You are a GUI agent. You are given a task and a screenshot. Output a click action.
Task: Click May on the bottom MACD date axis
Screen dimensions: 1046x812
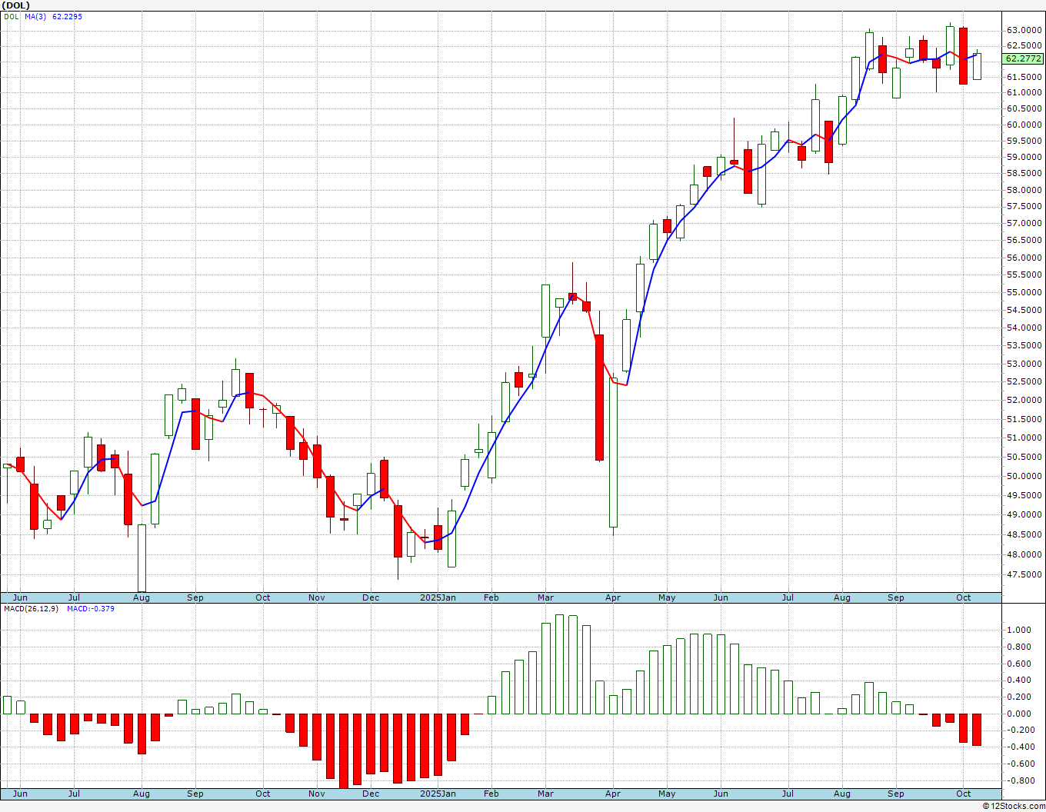click(667, 794)
